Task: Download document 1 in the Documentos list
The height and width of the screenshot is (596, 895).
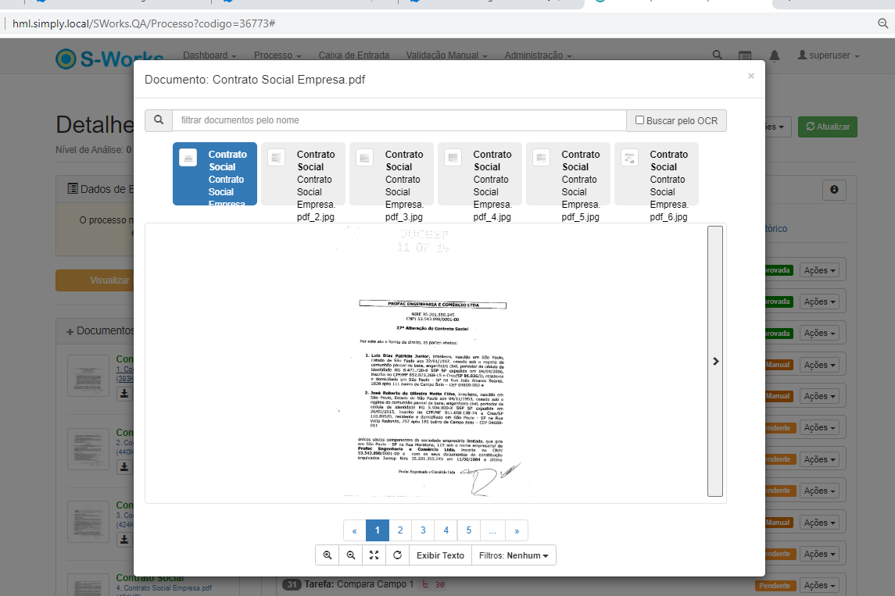Action: [124, 394]
